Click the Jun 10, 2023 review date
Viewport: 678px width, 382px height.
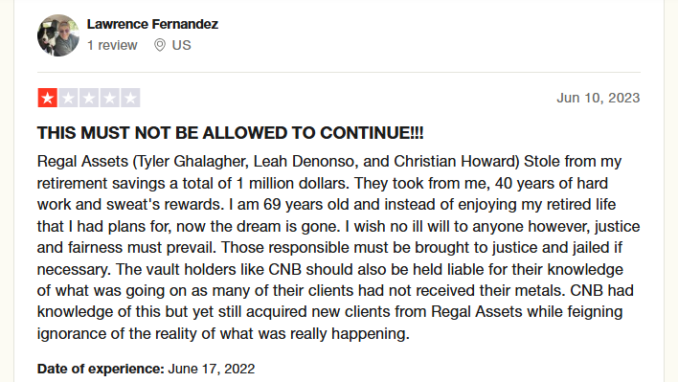click(598, 98)
